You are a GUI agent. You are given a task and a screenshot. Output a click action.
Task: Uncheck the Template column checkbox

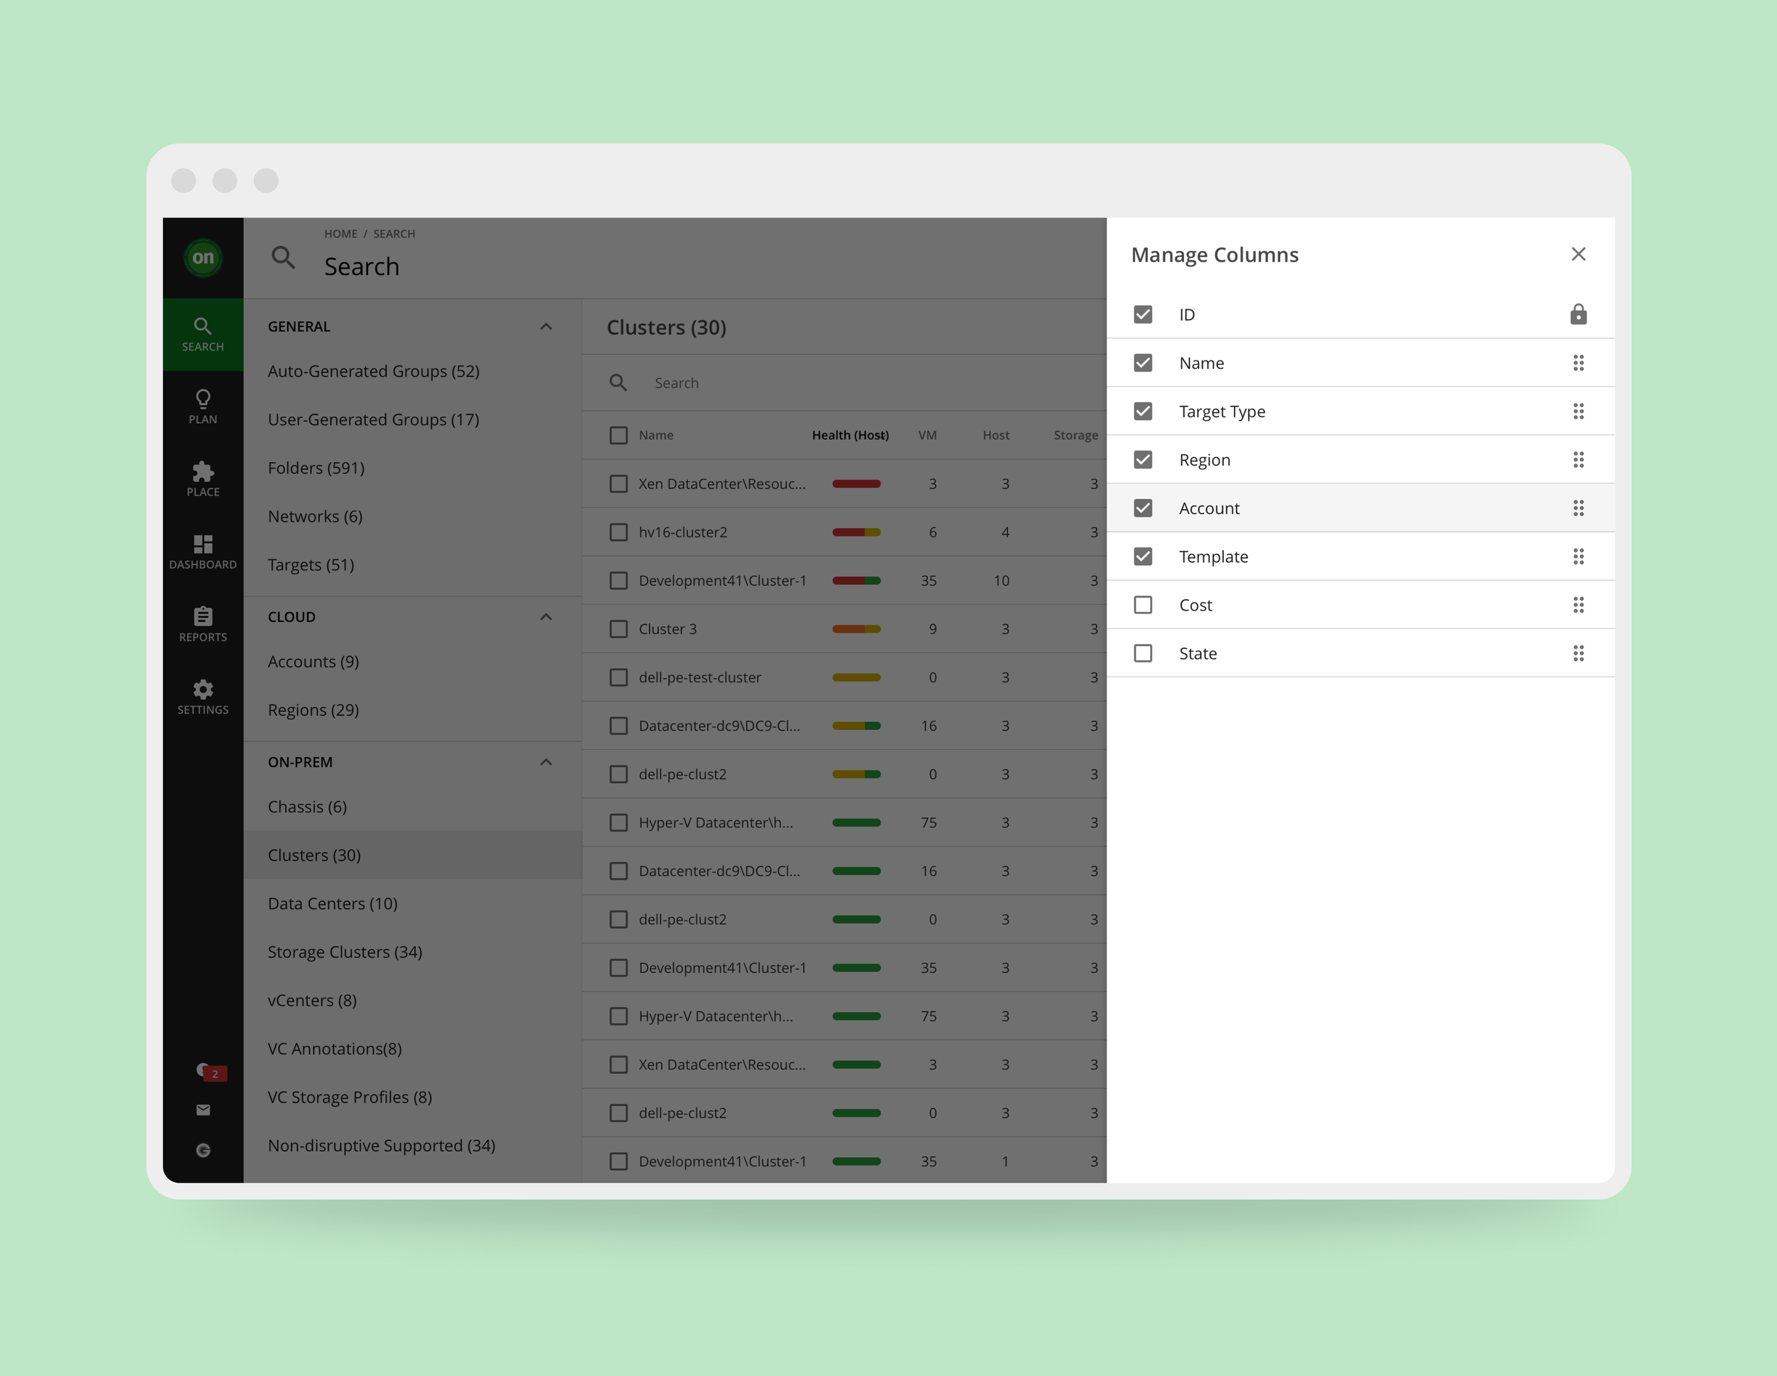[x=1143, y=557]
